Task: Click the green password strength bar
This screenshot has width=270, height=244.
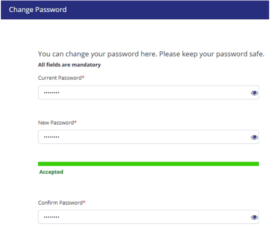Action: click(148, 164)
